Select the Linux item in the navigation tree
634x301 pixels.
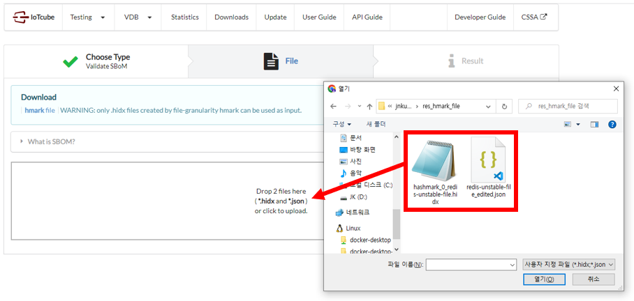click(x=354, y=228)
